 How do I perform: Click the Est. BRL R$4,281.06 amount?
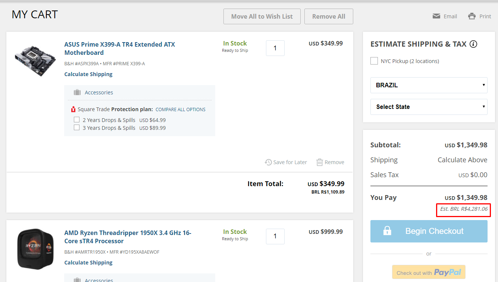coord(464,209)
